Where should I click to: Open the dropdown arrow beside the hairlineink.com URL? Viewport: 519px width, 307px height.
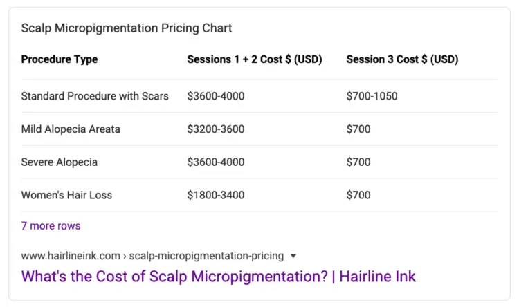click(293, 256)
